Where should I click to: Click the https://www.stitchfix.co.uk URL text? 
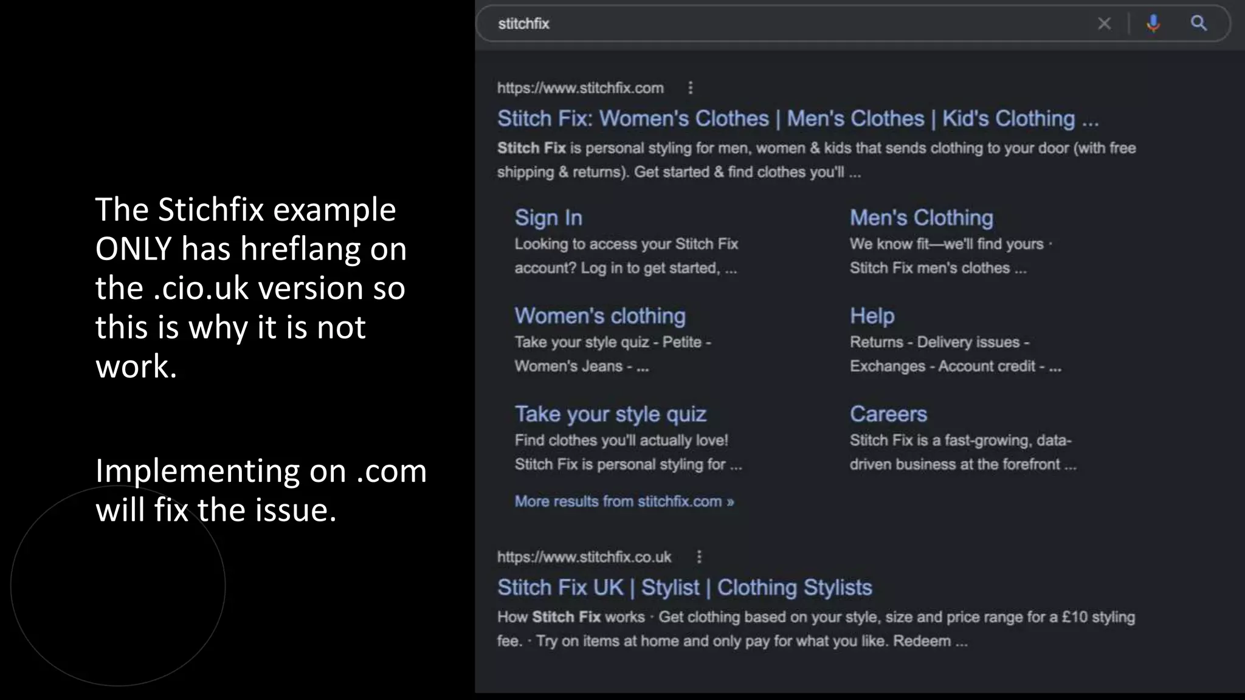584,557
